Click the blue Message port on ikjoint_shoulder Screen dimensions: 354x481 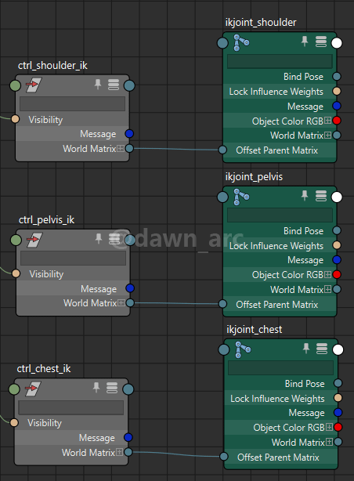(x=337, y=106)
